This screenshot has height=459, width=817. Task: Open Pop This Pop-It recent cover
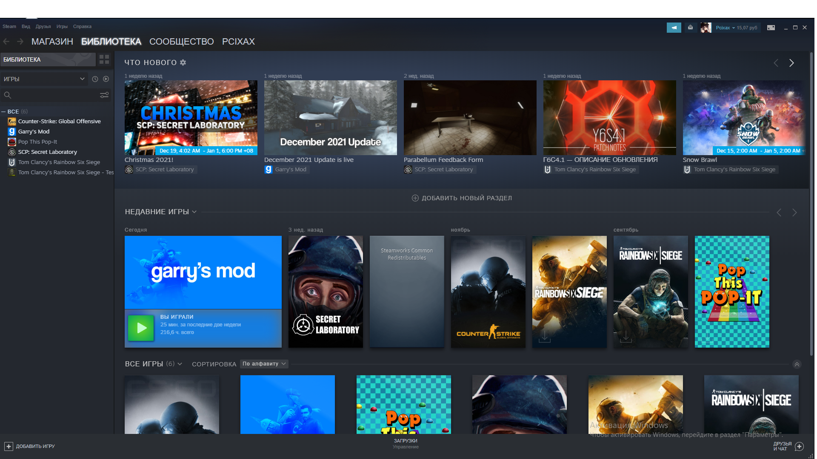732,292
